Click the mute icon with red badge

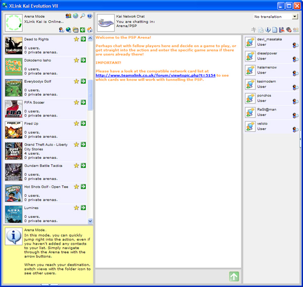pos(289,30)
